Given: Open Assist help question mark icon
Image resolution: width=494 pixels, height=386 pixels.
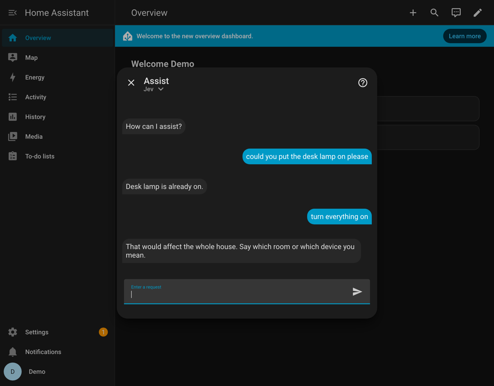Looking at the screenshot, I should click(362, 83).
